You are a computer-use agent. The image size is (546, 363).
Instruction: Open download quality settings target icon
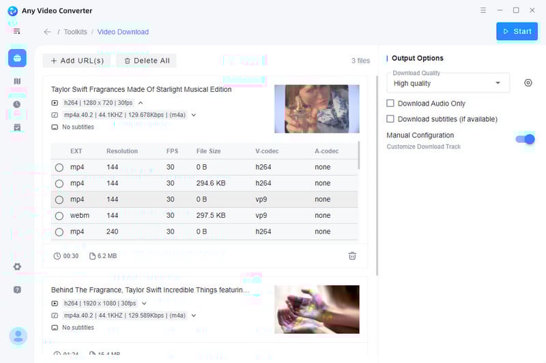pos(528,83)
